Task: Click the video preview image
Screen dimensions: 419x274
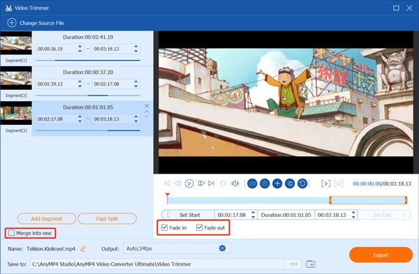Action: point(286,102)
